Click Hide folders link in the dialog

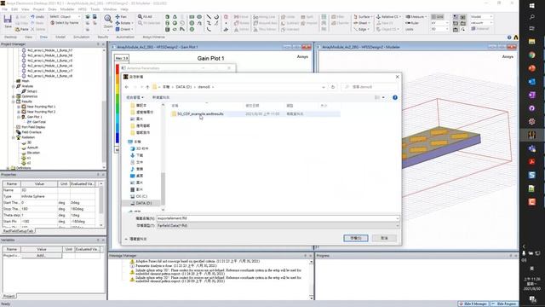136,239
